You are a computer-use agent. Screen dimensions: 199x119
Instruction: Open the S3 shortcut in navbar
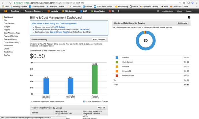pos(112,11)
